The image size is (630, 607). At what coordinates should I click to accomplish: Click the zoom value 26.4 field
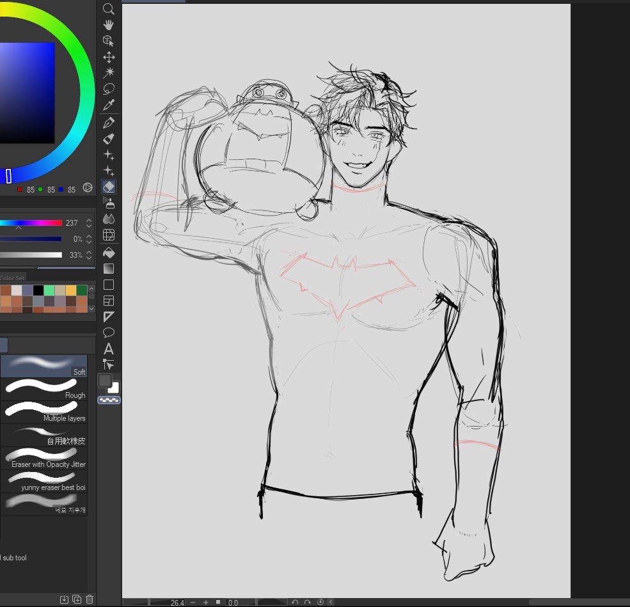(167, 603)
